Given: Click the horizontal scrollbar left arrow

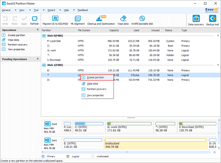Looking at the screenshot, I should 43,152.
